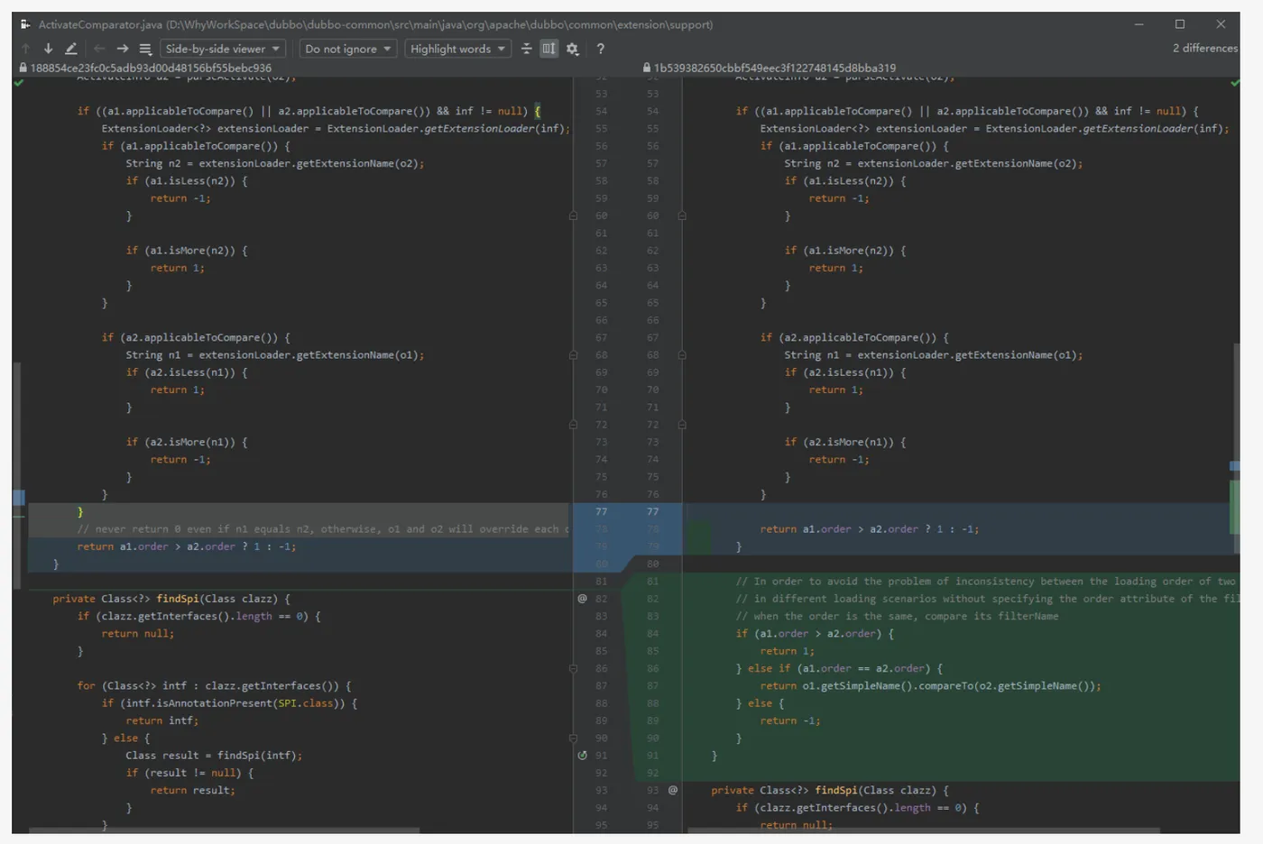
Task: Open the Do not ignore dropdown
Action: pos(348,49)
